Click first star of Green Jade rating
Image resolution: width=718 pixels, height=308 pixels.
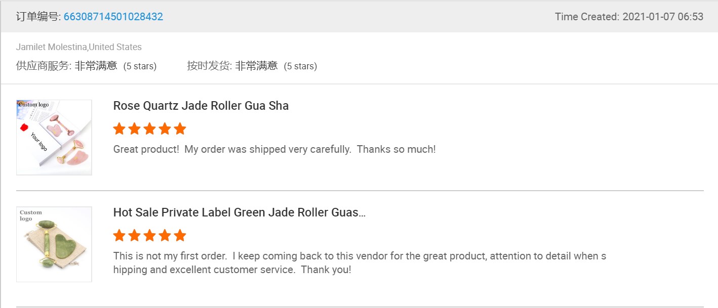pyautogui.click(x=119, y=236)
